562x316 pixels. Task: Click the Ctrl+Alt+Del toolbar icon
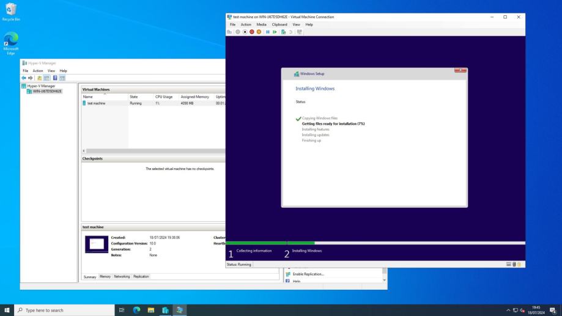click(x=229, y=32)
